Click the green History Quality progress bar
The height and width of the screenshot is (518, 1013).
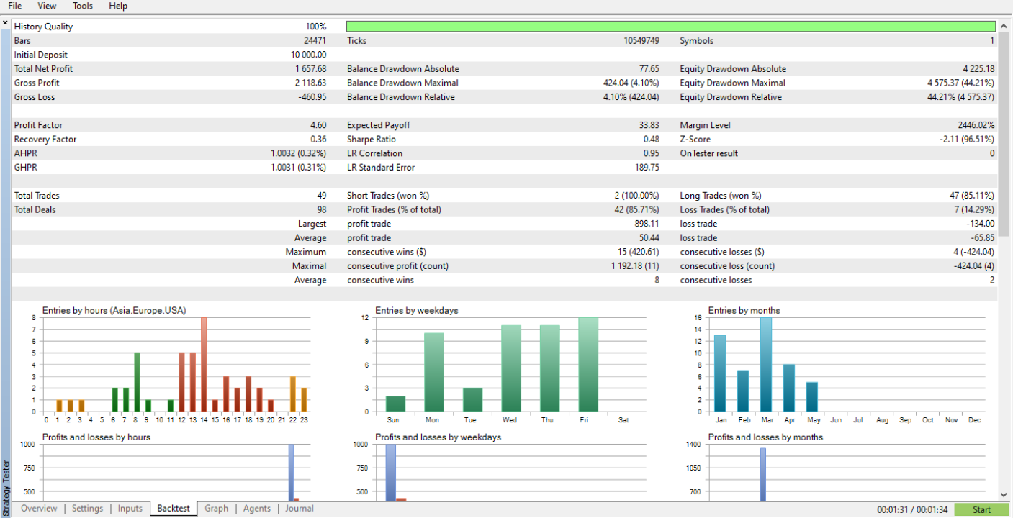pyautogui.click(x=670, y=27)
